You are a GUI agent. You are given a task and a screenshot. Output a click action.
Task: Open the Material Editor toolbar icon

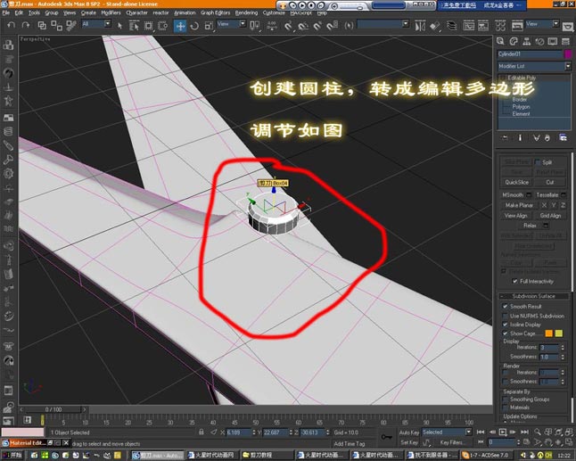point(500,26)
